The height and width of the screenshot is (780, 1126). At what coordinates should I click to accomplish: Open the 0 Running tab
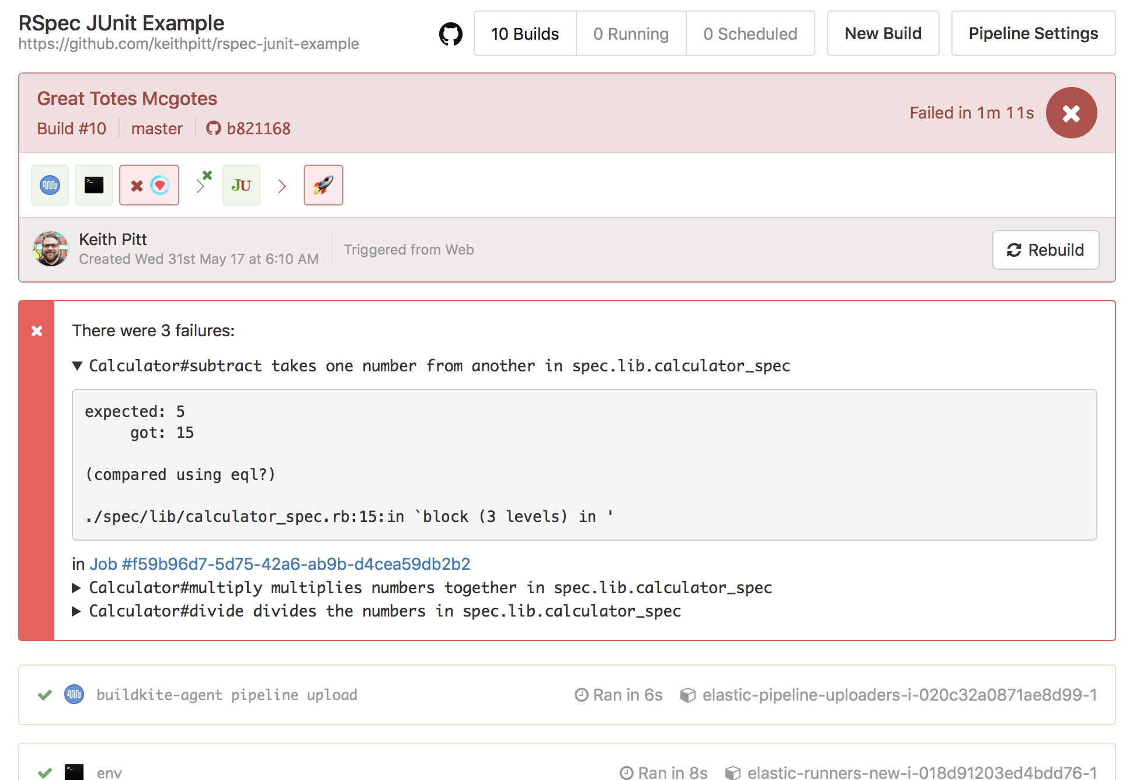pos(631,33)
